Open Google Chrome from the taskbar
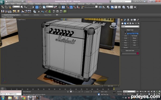The width and height of the screenshot is (161, 100). [x=24, y=98]
